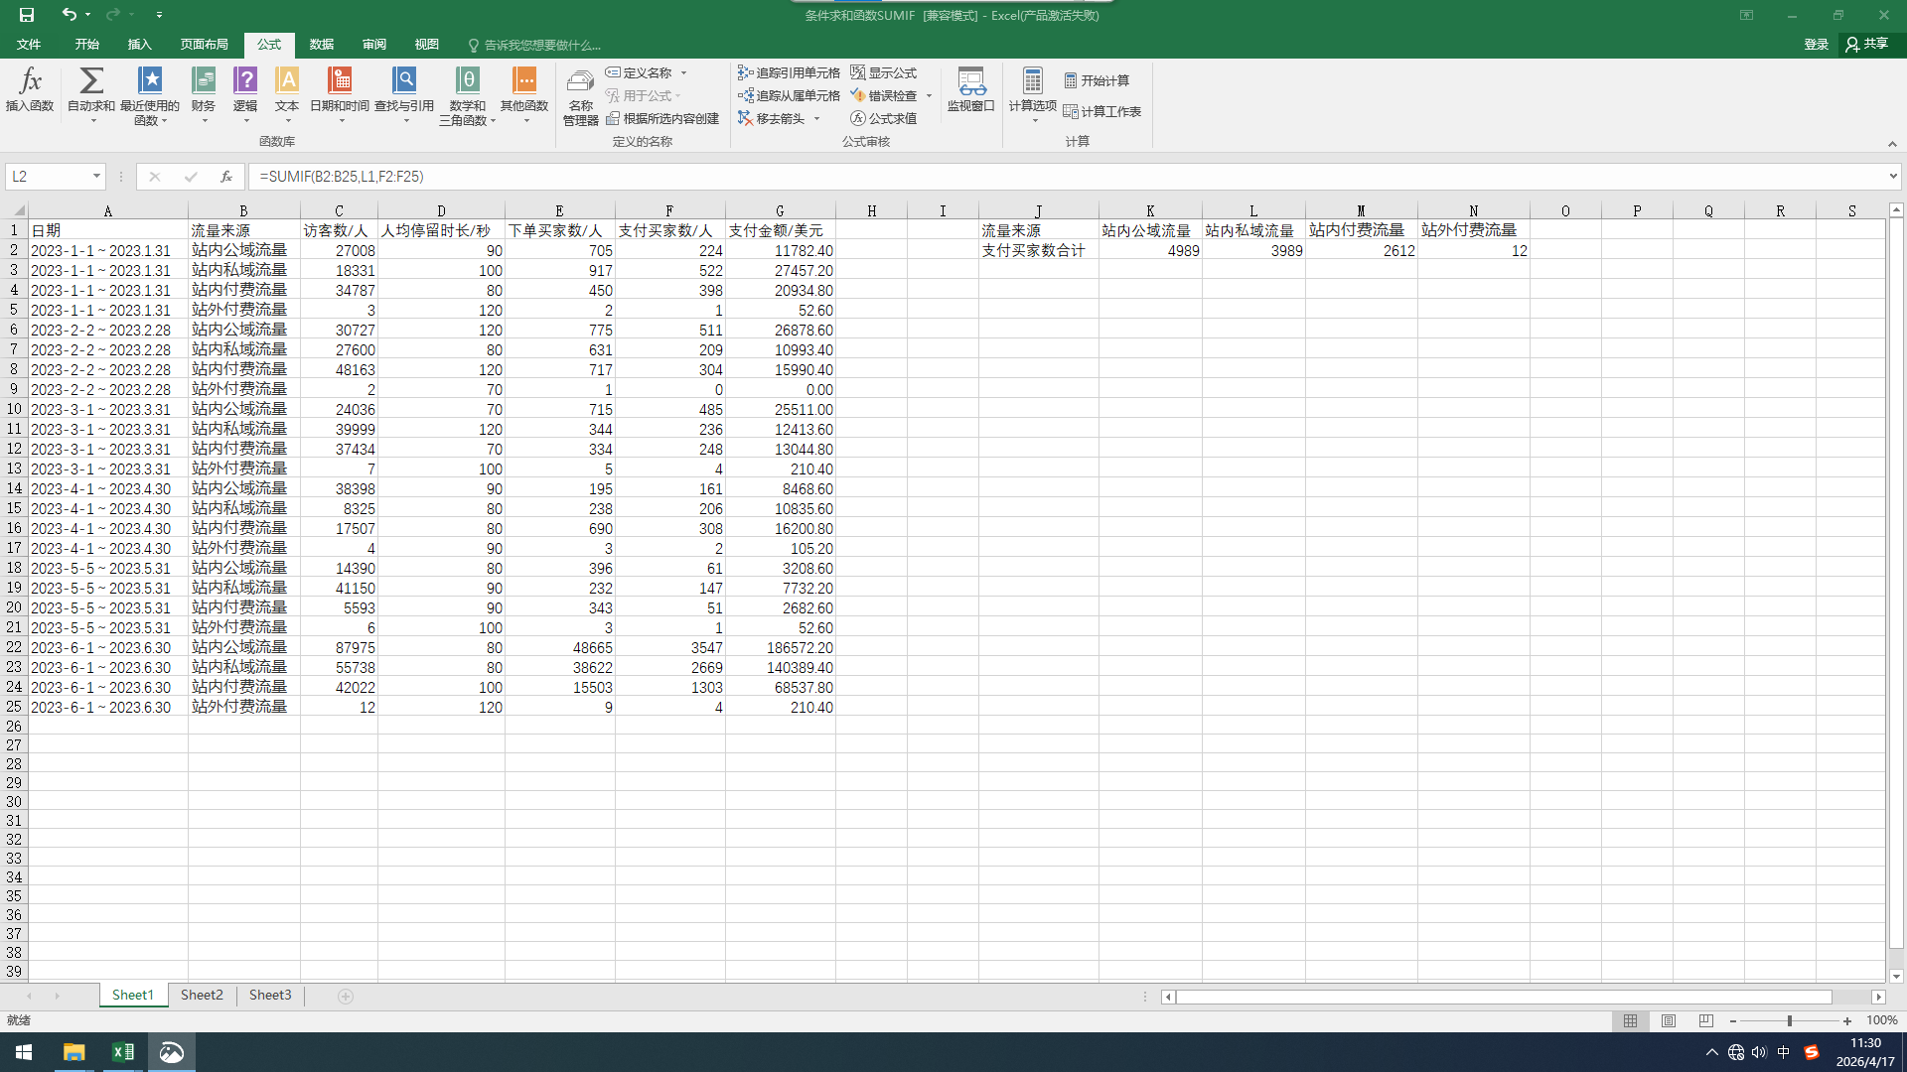Expand the formula bar chevron
This screenshot has width=1907, height=1072.
pos(1893,177)
